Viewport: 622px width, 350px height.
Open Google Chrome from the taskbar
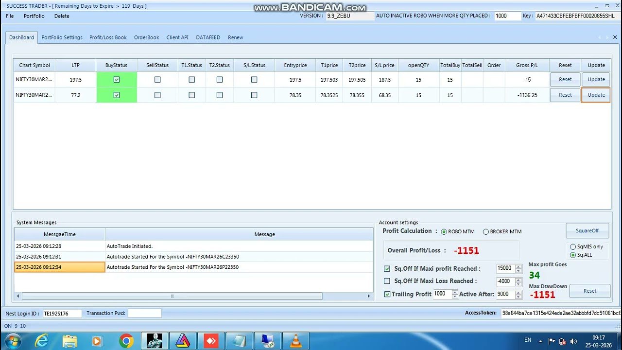pos(126,340)
